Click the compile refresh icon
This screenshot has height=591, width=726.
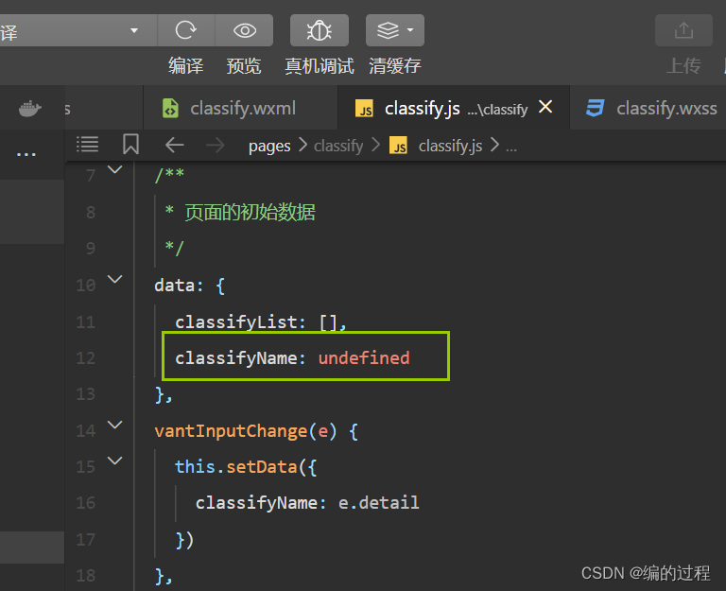click(x=186, y=30)
